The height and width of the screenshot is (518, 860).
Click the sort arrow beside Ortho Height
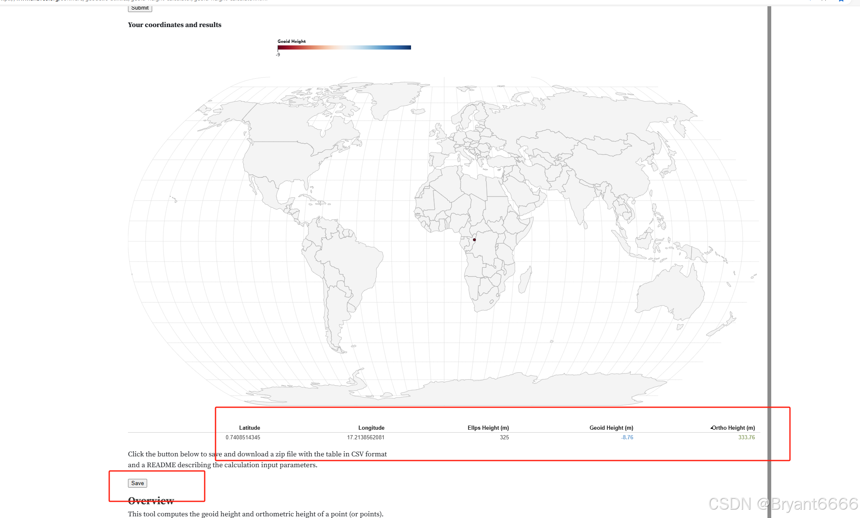pyautogui.click(x=711, y=428)
